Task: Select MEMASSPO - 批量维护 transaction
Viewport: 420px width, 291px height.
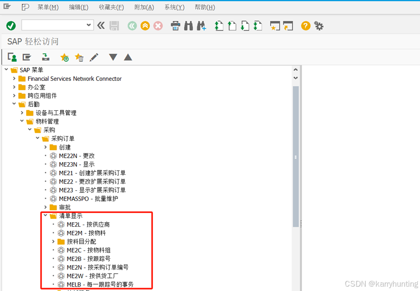Action: click(x=88, y=199)
